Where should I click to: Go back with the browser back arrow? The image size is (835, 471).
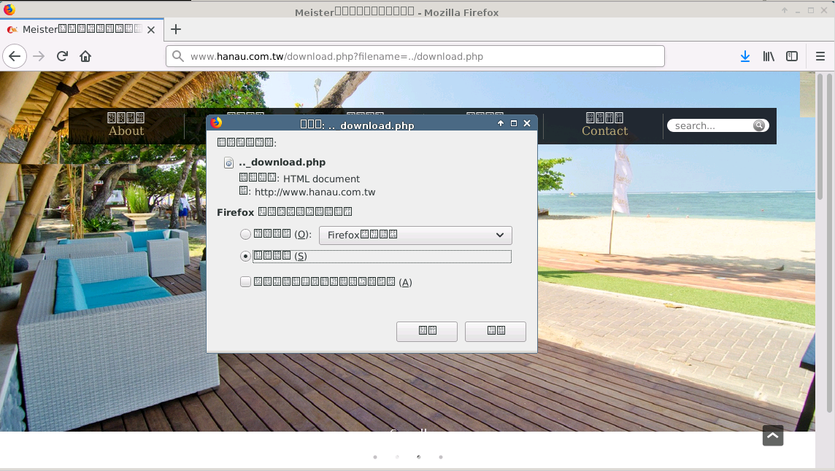[15, 56]
